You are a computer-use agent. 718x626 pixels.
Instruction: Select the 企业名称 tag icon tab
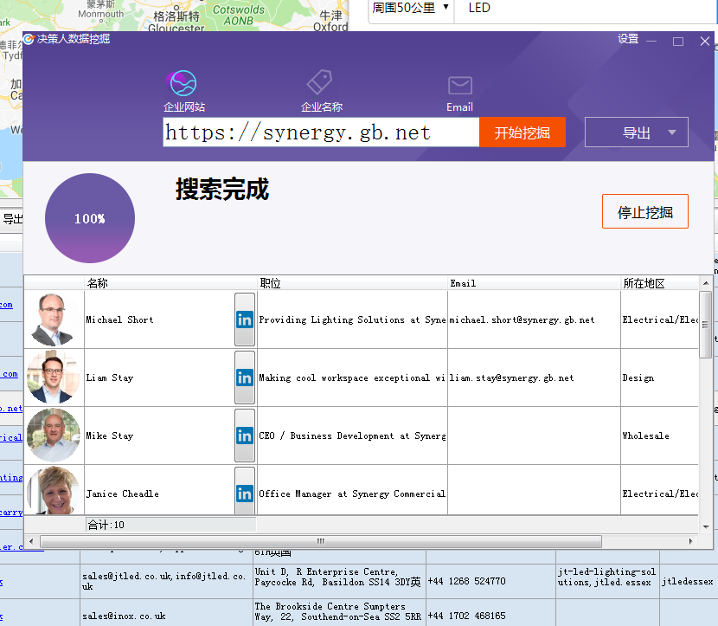coord(322,91)
